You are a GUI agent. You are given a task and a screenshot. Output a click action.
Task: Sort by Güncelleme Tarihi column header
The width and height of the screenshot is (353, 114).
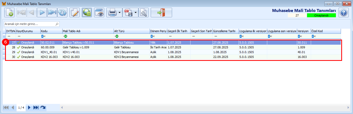point(225,31)
